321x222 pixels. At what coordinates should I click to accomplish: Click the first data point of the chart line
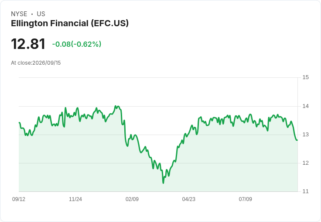(x=19, y=122)
